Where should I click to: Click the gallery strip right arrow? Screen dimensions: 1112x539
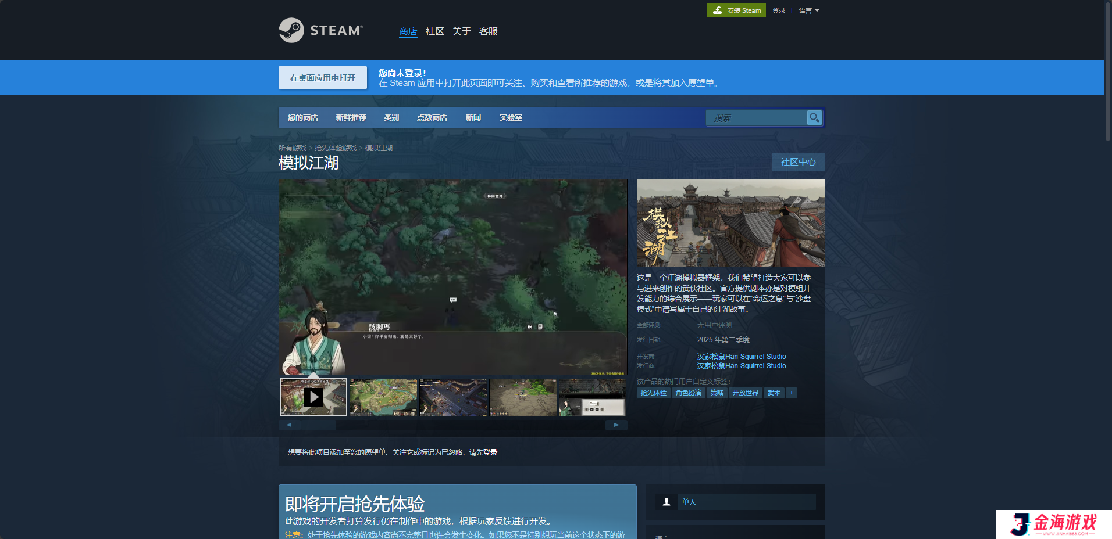click(x=616, y=425)
